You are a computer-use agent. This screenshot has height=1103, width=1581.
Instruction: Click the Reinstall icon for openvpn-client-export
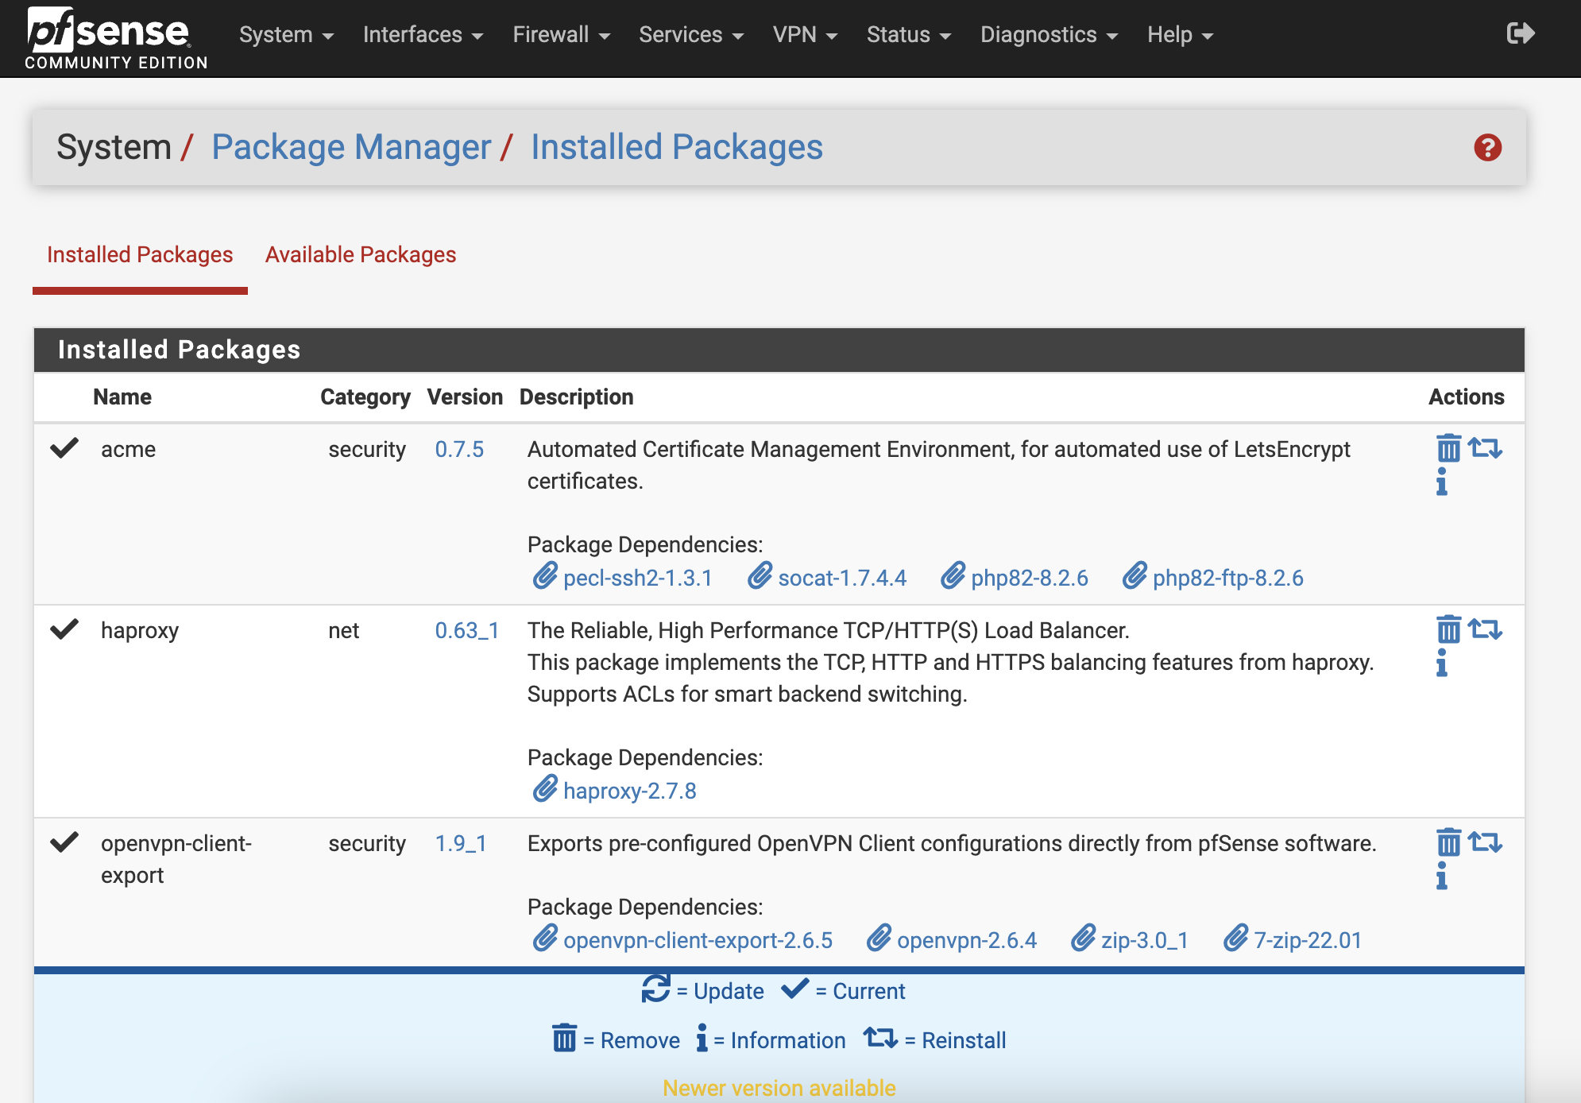(1486, 842)
